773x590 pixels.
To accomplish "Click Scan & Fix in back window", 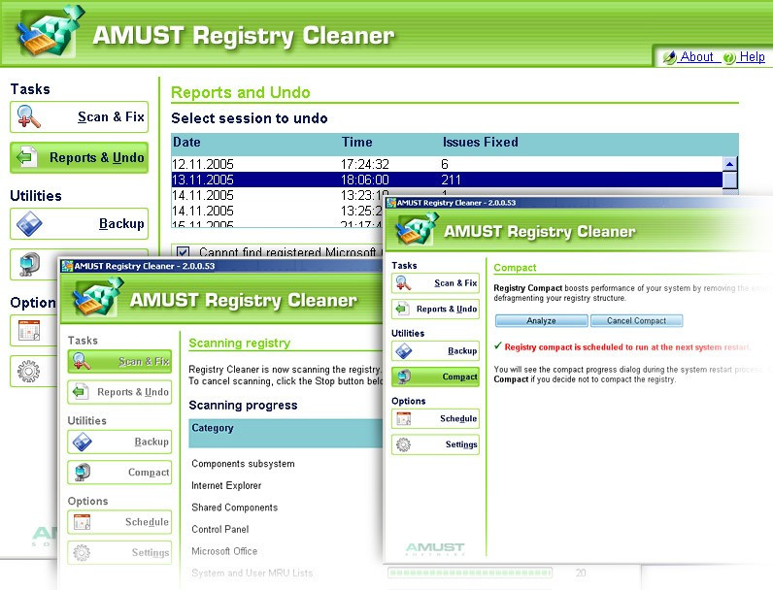I will pyautogui.click(x=79, y=117).
